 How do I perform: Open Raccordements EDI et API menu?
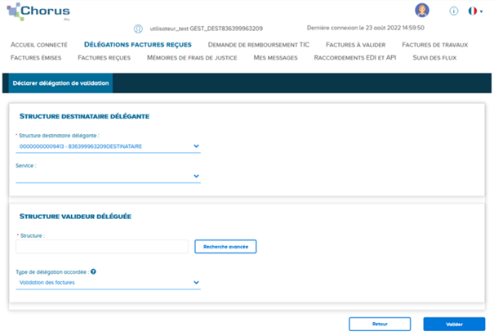tap(355, 58)
